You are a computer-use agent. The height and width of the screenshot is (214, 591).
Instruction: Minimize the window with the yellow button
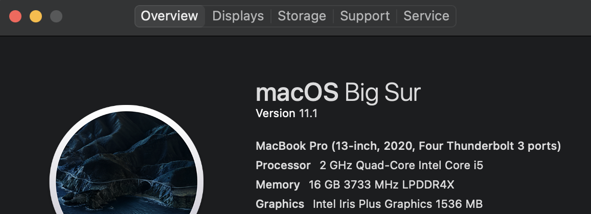coord(36,16)
